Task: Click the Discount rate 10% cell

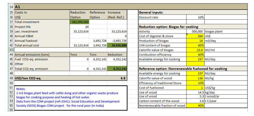Action: 195,17
